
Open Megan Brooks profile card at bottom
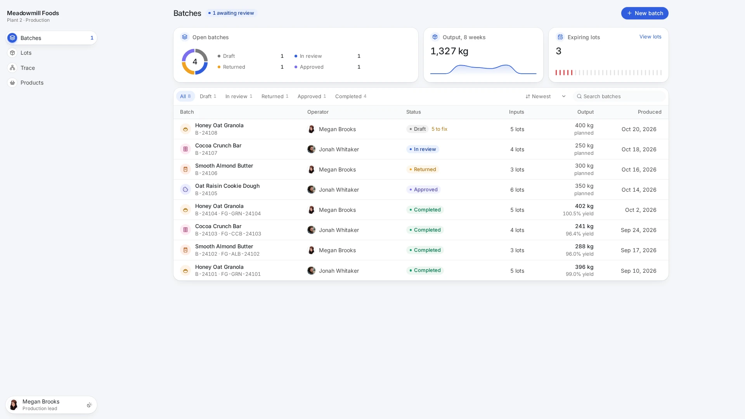point(51,405)
